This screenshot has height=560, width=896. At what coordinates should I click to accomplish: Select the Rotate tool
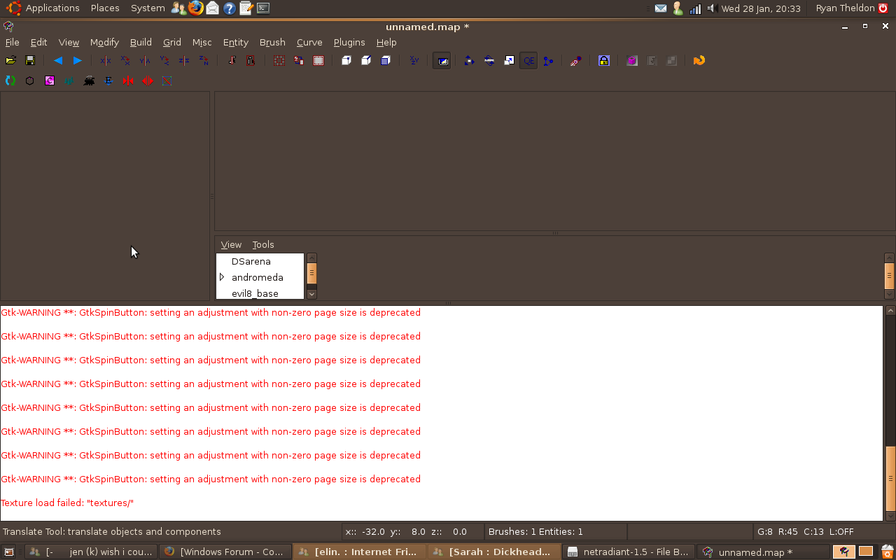(489, 61)
